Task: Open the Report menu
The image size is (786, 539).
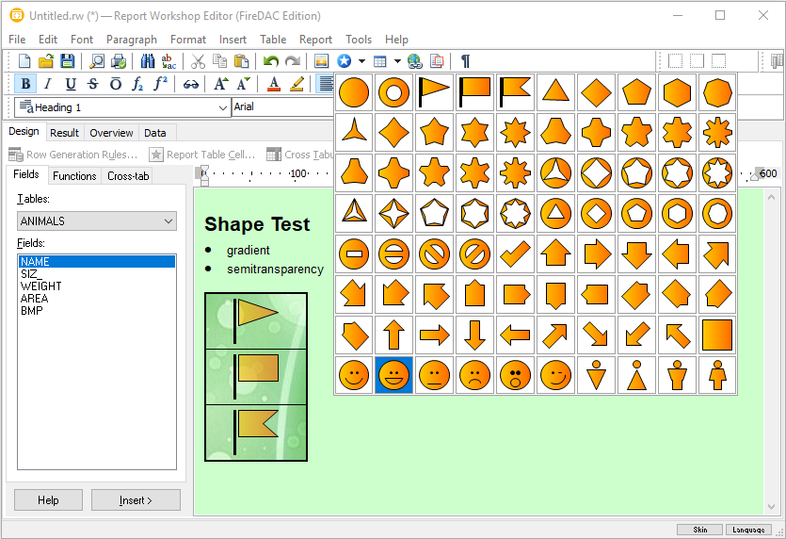Action: point(315,40)
